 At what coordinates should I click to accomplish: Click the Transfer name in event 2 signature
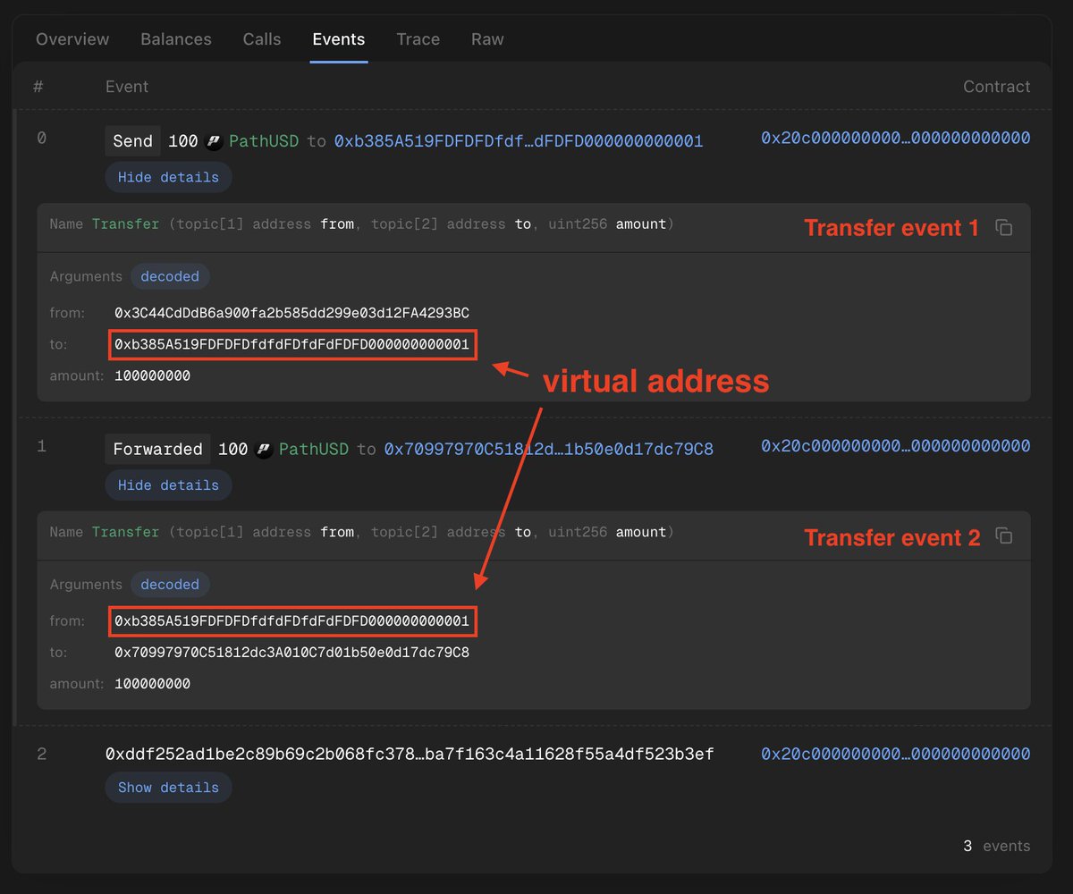click(x=125, y=532)
